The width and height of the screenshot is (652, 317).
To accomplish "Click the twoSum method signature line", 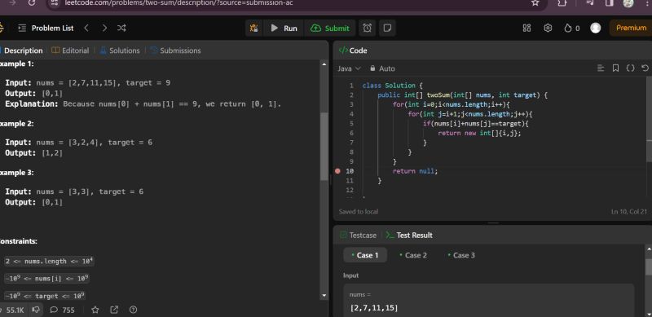I will (x=462, y=95).
